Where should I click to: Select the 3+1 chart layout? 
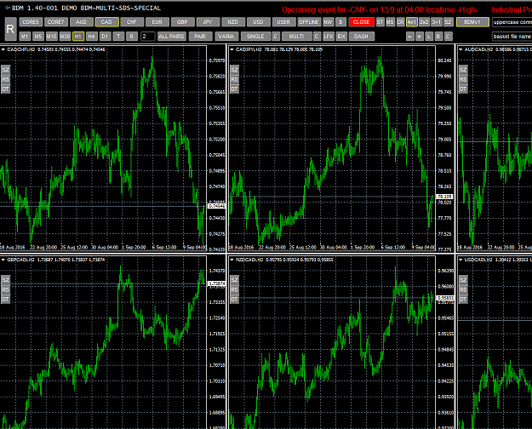[437, 22]
